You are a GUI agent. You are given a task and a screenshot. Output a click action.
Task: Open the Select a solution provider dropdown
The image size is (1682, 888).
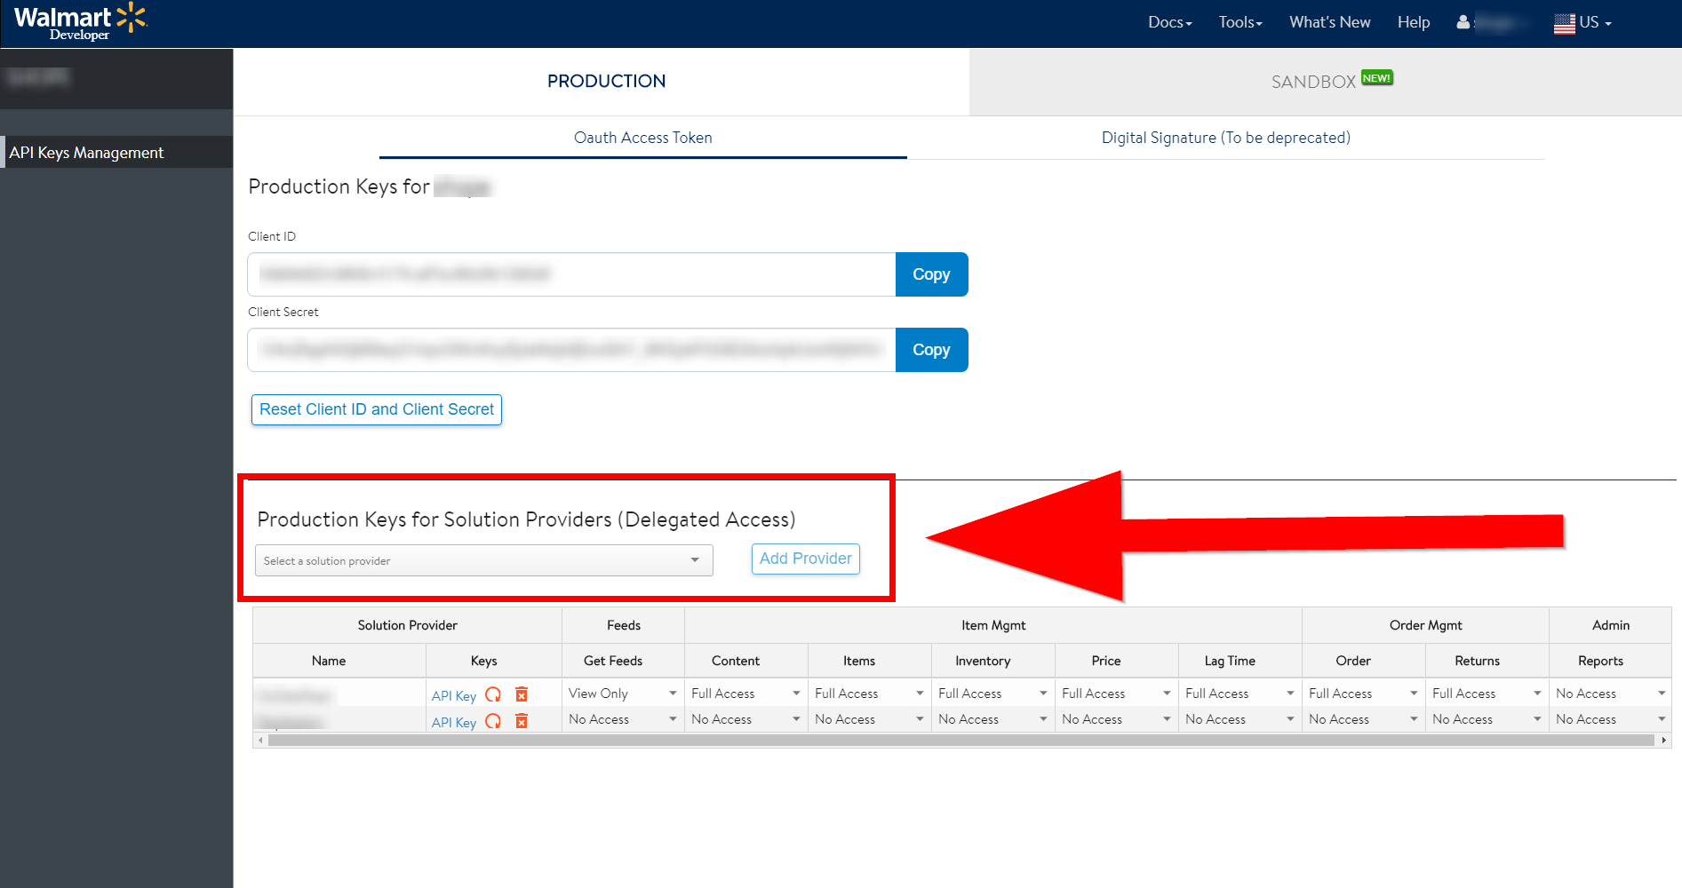(x=483, y=560)
